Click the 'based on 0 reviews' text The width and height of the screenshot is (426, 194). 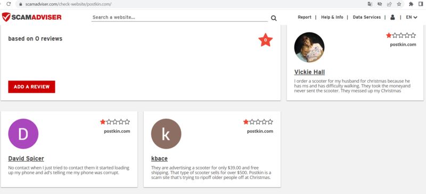35,38
